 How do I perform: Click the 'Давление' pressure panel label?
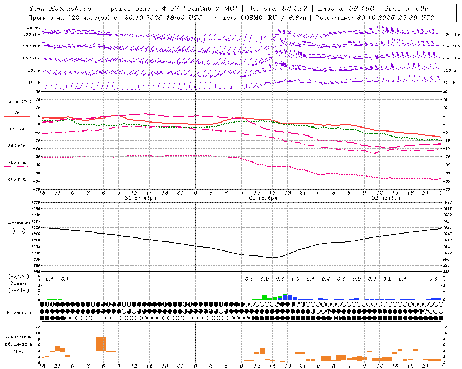[19, 223]
